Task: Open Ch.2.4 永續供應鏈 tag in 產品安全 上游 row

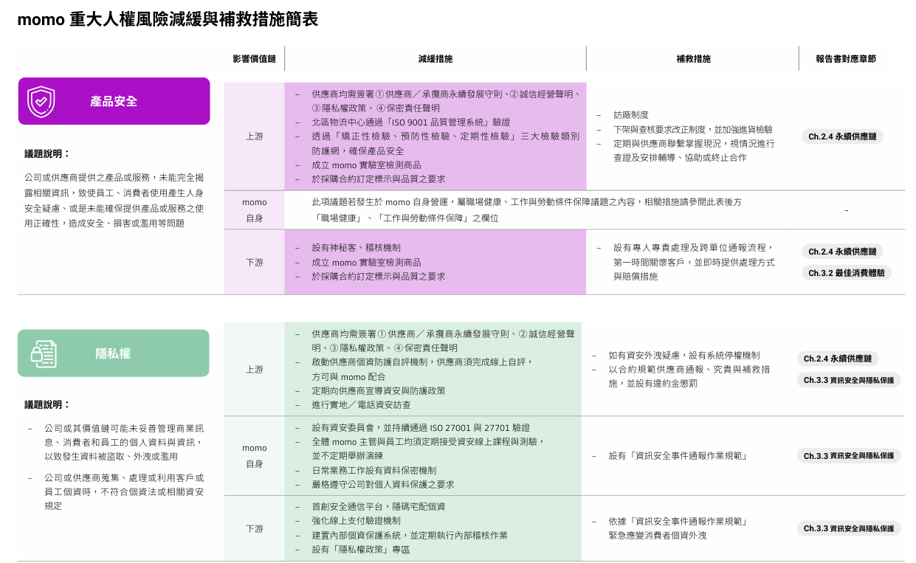Action: 842,137
